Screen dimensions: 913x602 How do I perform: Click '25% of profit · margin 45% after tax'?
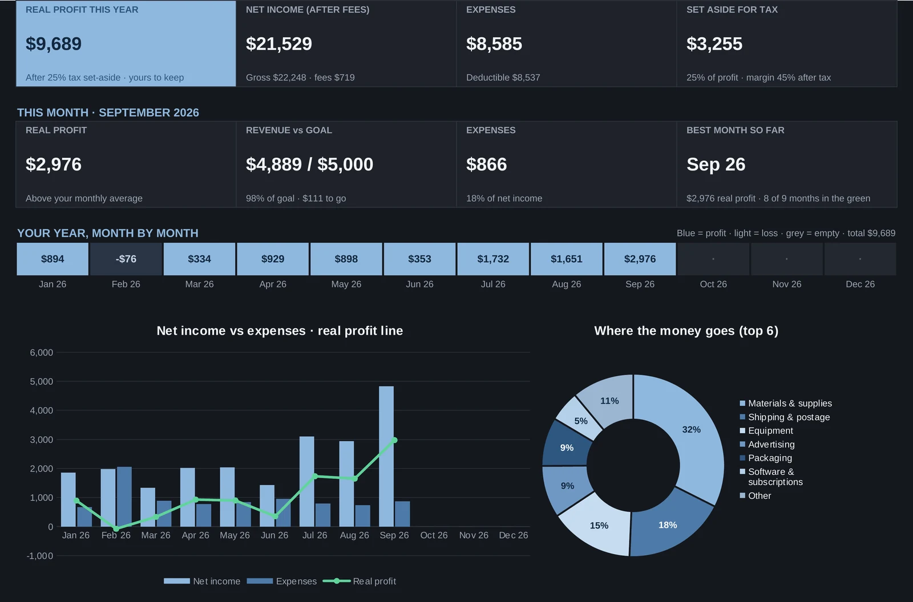click(x=758, y=78)
